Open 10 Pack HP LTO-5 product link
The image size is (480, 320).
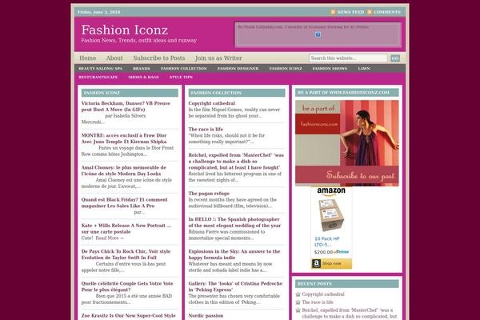click(327, 242)
